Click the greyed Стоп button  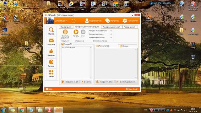tap(83, 32)
